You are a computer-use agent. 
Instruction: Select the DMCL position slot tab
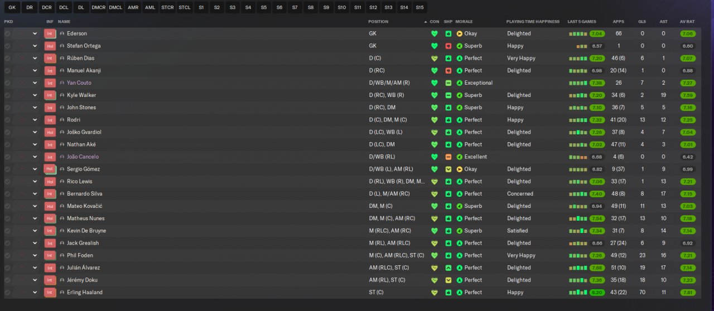(x=115, y=8)
